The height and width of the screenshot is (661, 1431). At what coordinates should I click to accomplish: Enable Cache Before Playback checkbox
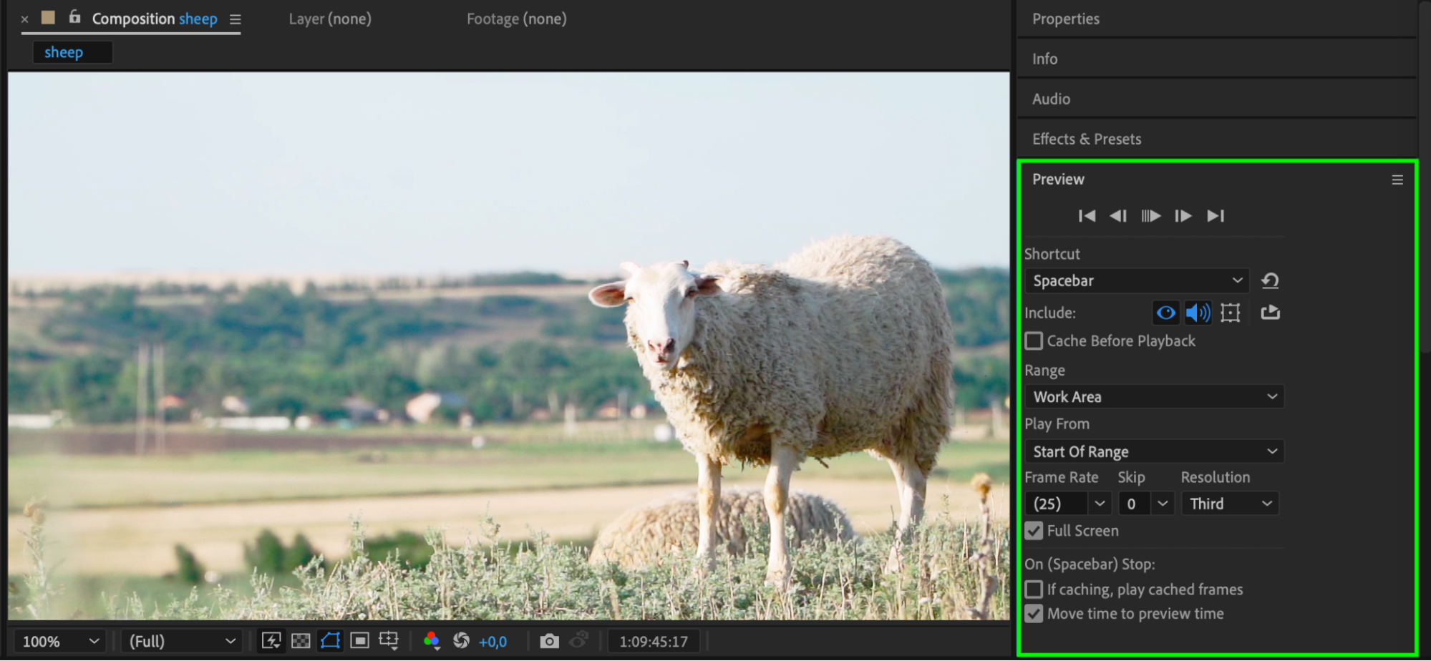(x=1034, y=341)
